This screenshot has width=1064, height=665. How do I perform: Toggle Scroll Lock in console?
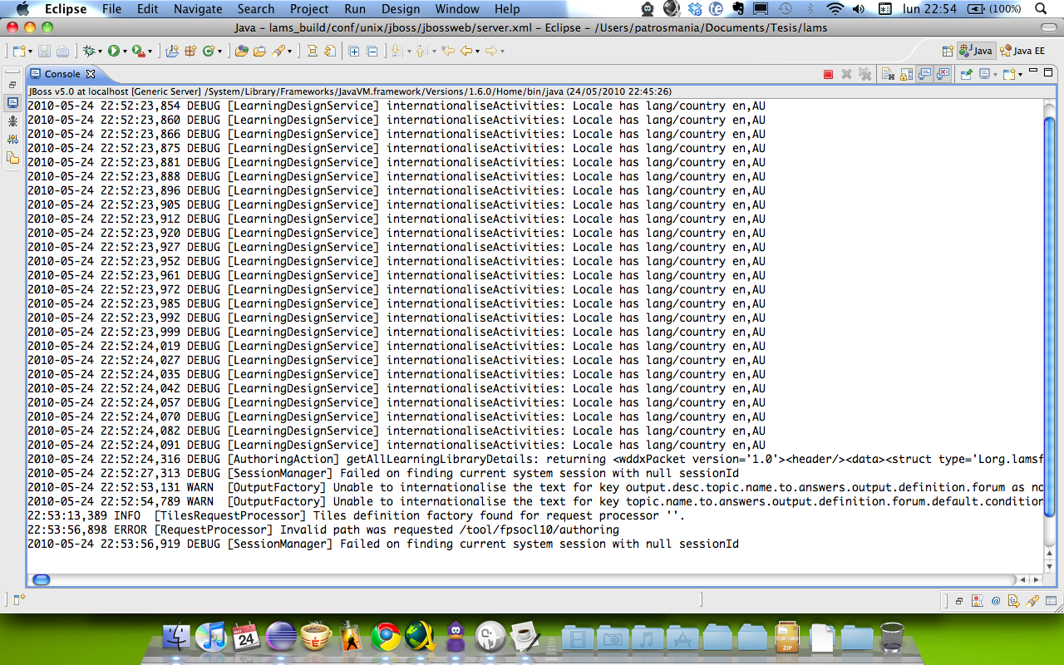click(x=906, y=74)
